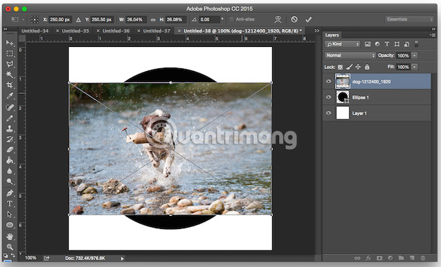
Task: Open status bar info arrow menu
Action: coord(122,258)
